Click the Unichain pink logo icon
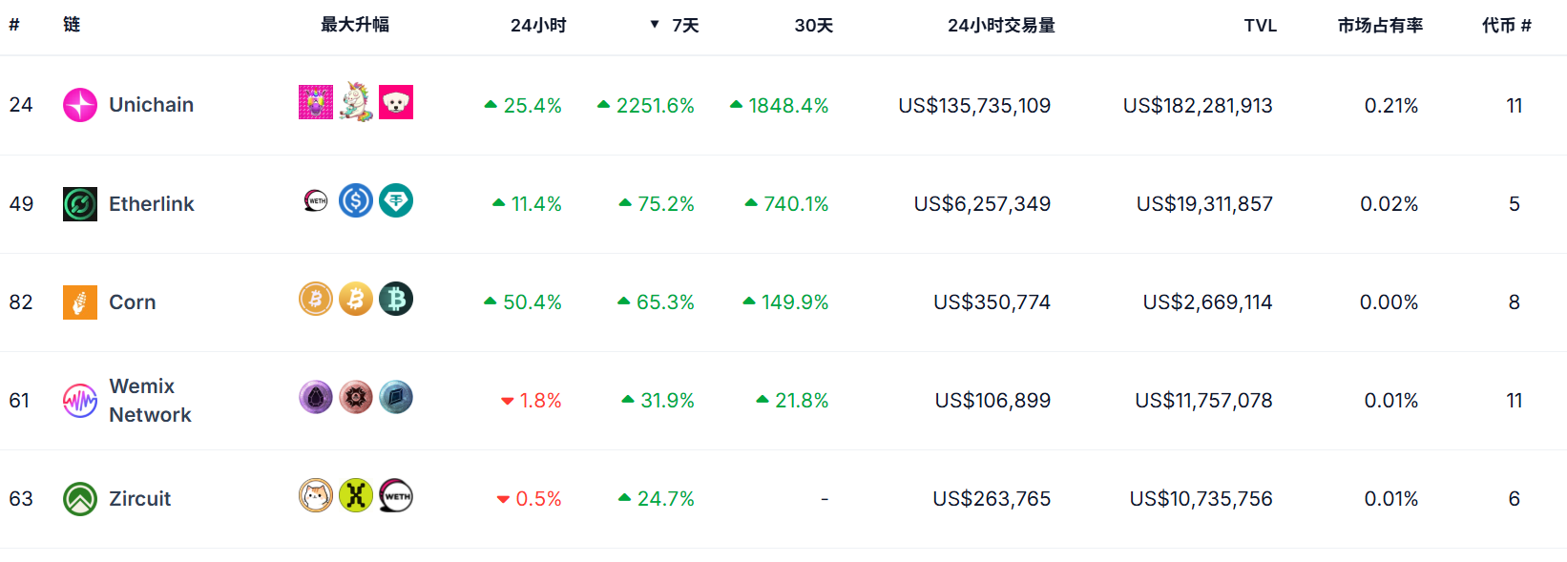Image resolution: width=1567 pixels, height=562 pixels. click(x=80, y=105)
